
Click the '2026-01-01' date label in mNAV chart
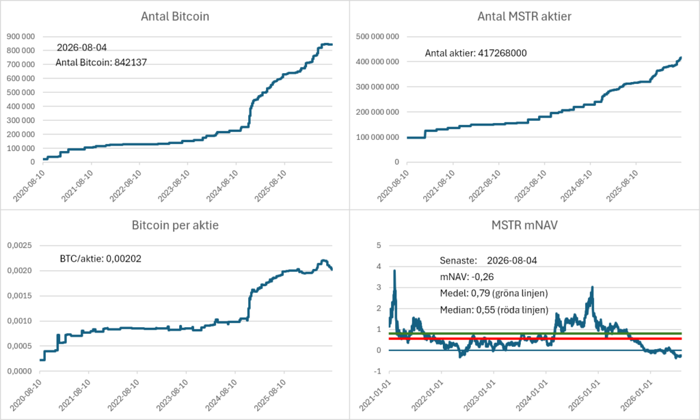coord(636,395)
